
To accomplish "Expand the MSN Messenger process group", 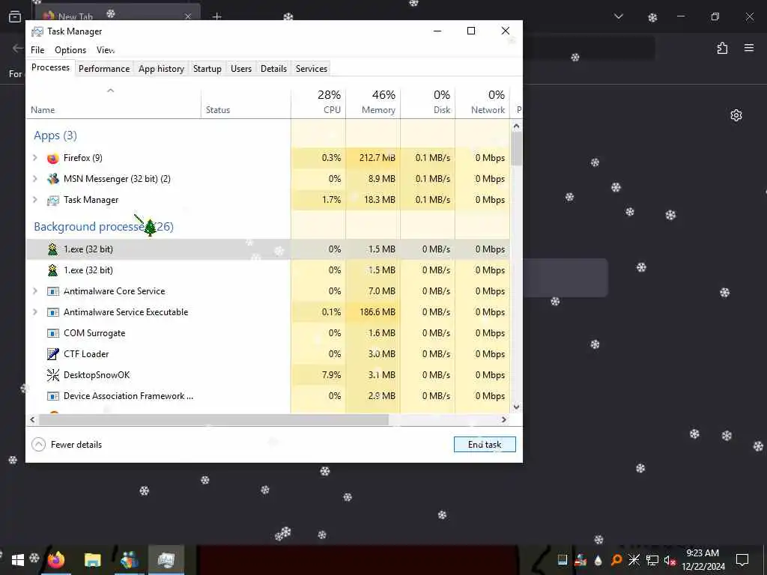I will point(34,179).
